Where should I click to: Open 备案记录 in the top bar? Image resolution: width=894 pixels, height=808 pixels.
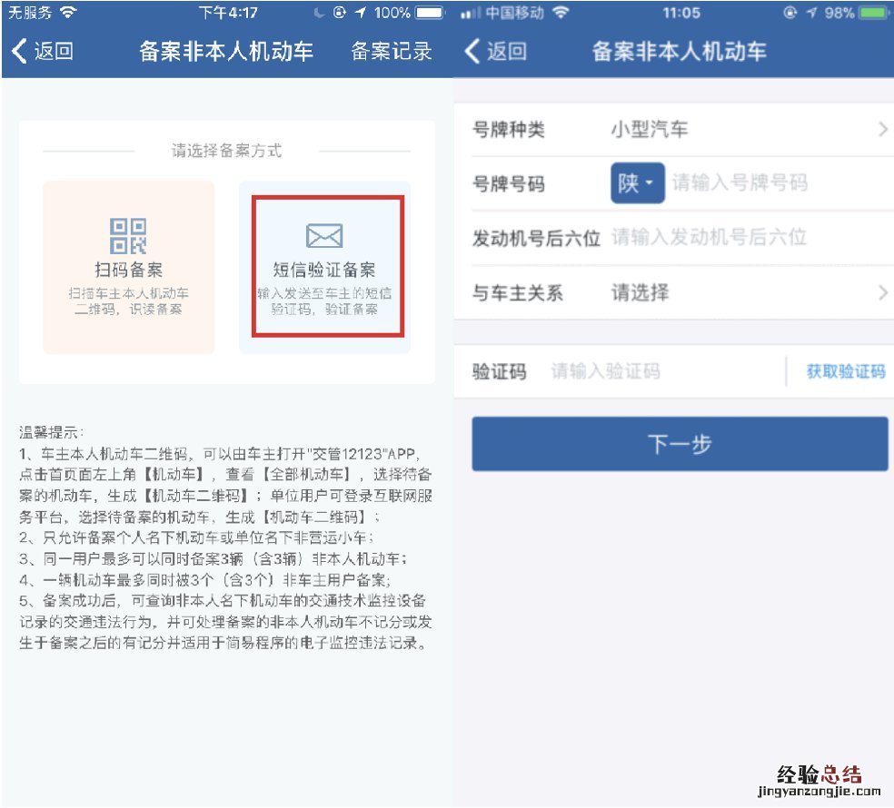pos(392,51)
